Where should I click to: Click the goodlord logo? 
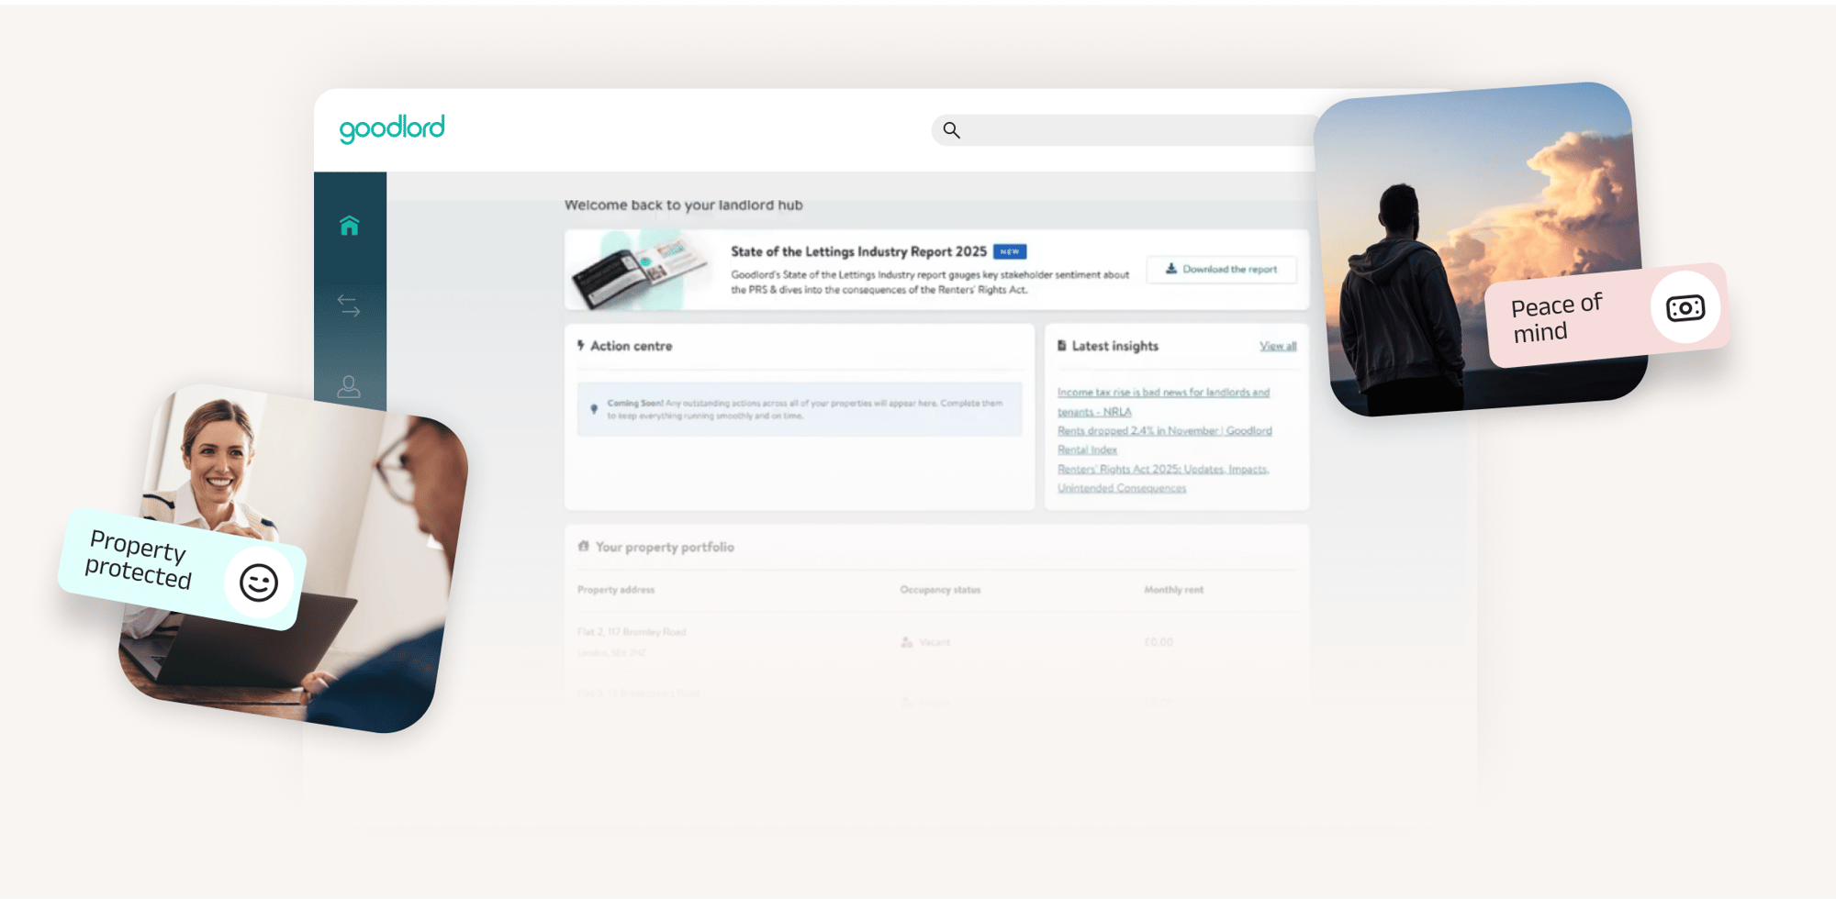[392, 128]
